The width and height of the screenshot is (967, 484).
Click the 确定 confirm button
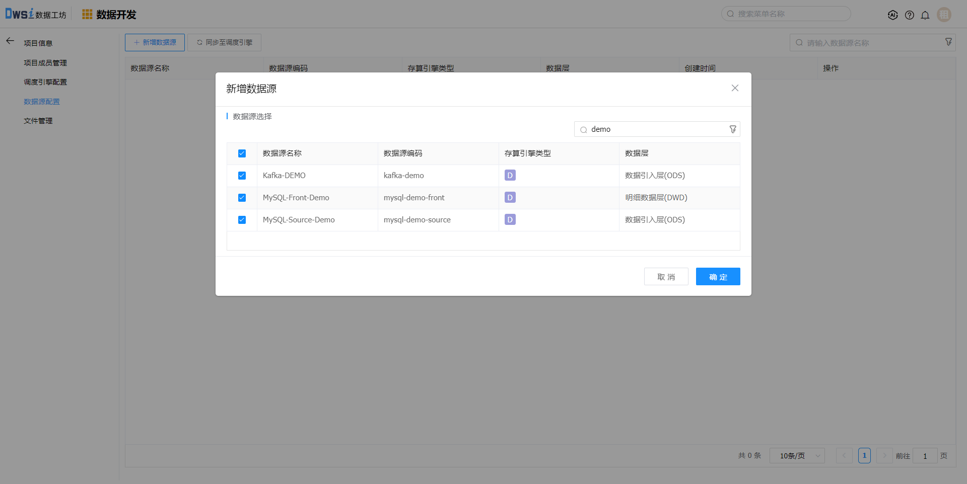coord(718,277)
